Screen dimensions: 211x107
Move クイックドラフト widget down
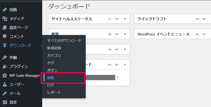pyautogui.click(x=204, y=19)
